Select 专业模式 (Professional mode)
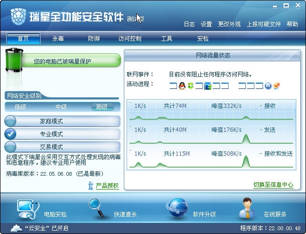Image resolution: width=306 pixels, height=234 pixels. (63, 134)
